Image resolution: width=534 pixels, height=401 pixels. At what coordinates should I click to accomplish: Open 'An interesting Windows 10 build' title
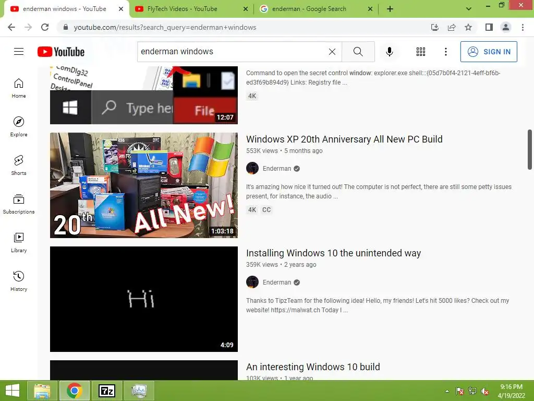pos(313,367)
